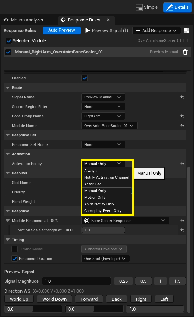
Task: Set signal magnitude preset to 1
Action: [x=161, y=281]
